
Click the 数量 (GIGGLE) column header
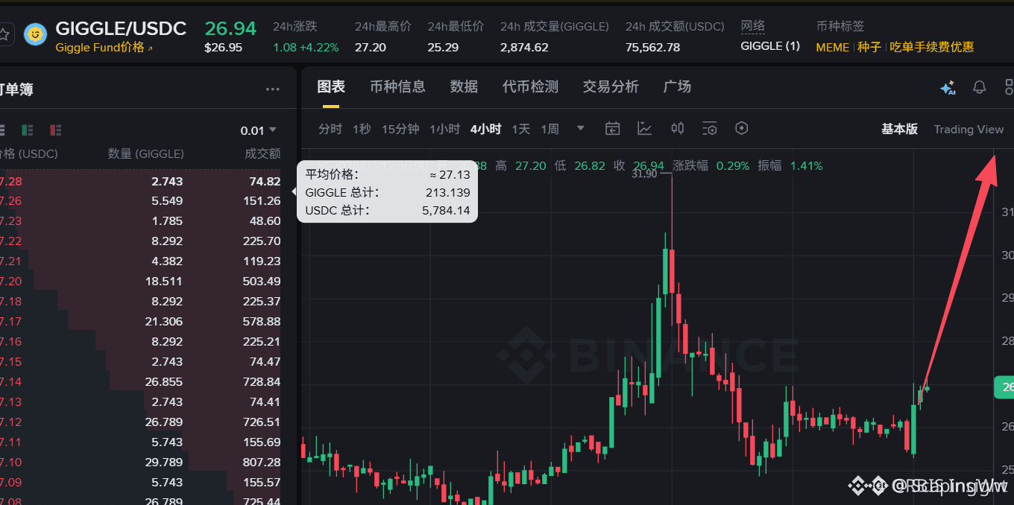(x=146, y=154)
